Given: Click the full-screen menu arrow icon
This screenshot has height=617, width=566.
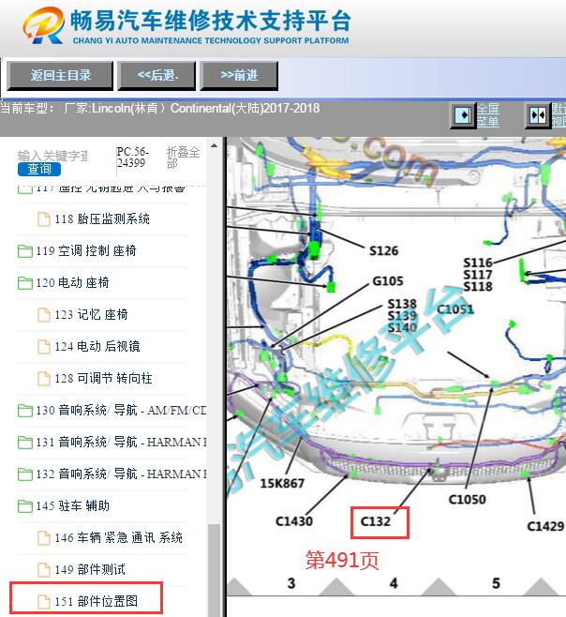Looking at the screenshot, I should coord(462,115).
